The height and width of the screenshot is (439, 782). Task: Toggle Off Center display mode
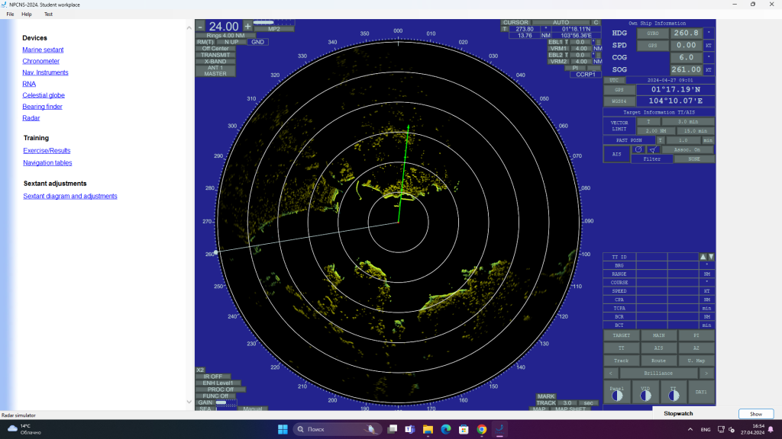point(215,48)
